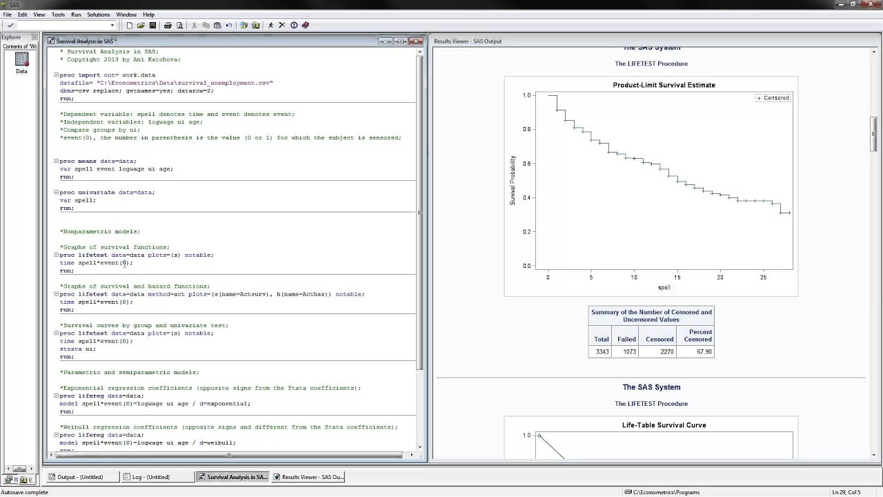Click the Help book toolbar icon

tap(306, 26)
